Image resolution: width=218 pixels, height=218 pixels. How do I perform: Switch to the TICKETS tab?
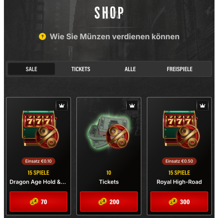81,69
